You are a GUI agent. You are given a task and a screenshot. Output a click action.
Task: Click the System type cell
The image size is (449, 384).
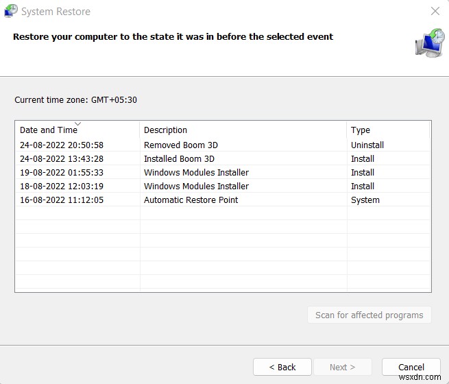365,200
